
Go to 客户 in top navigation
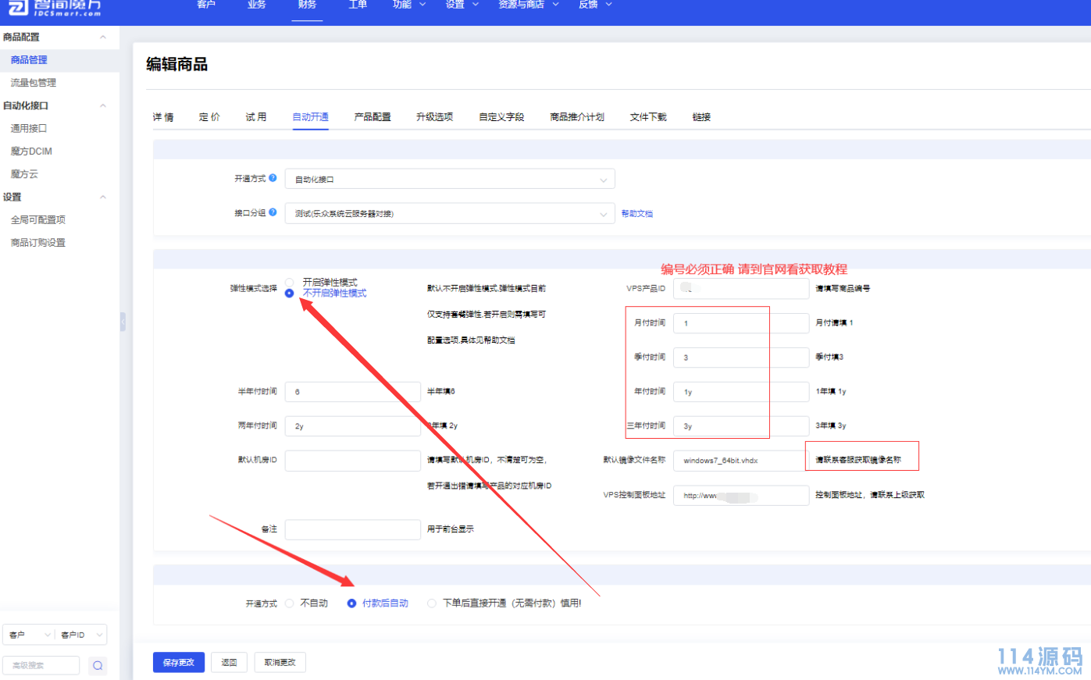(x=206, y=5)
